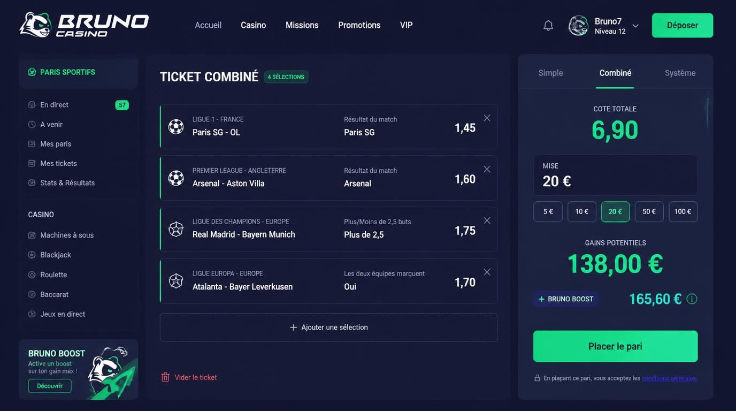
Task: Click the Europa League icon for Atalanta
Action: pyautogui.click(x=176, y=281)
